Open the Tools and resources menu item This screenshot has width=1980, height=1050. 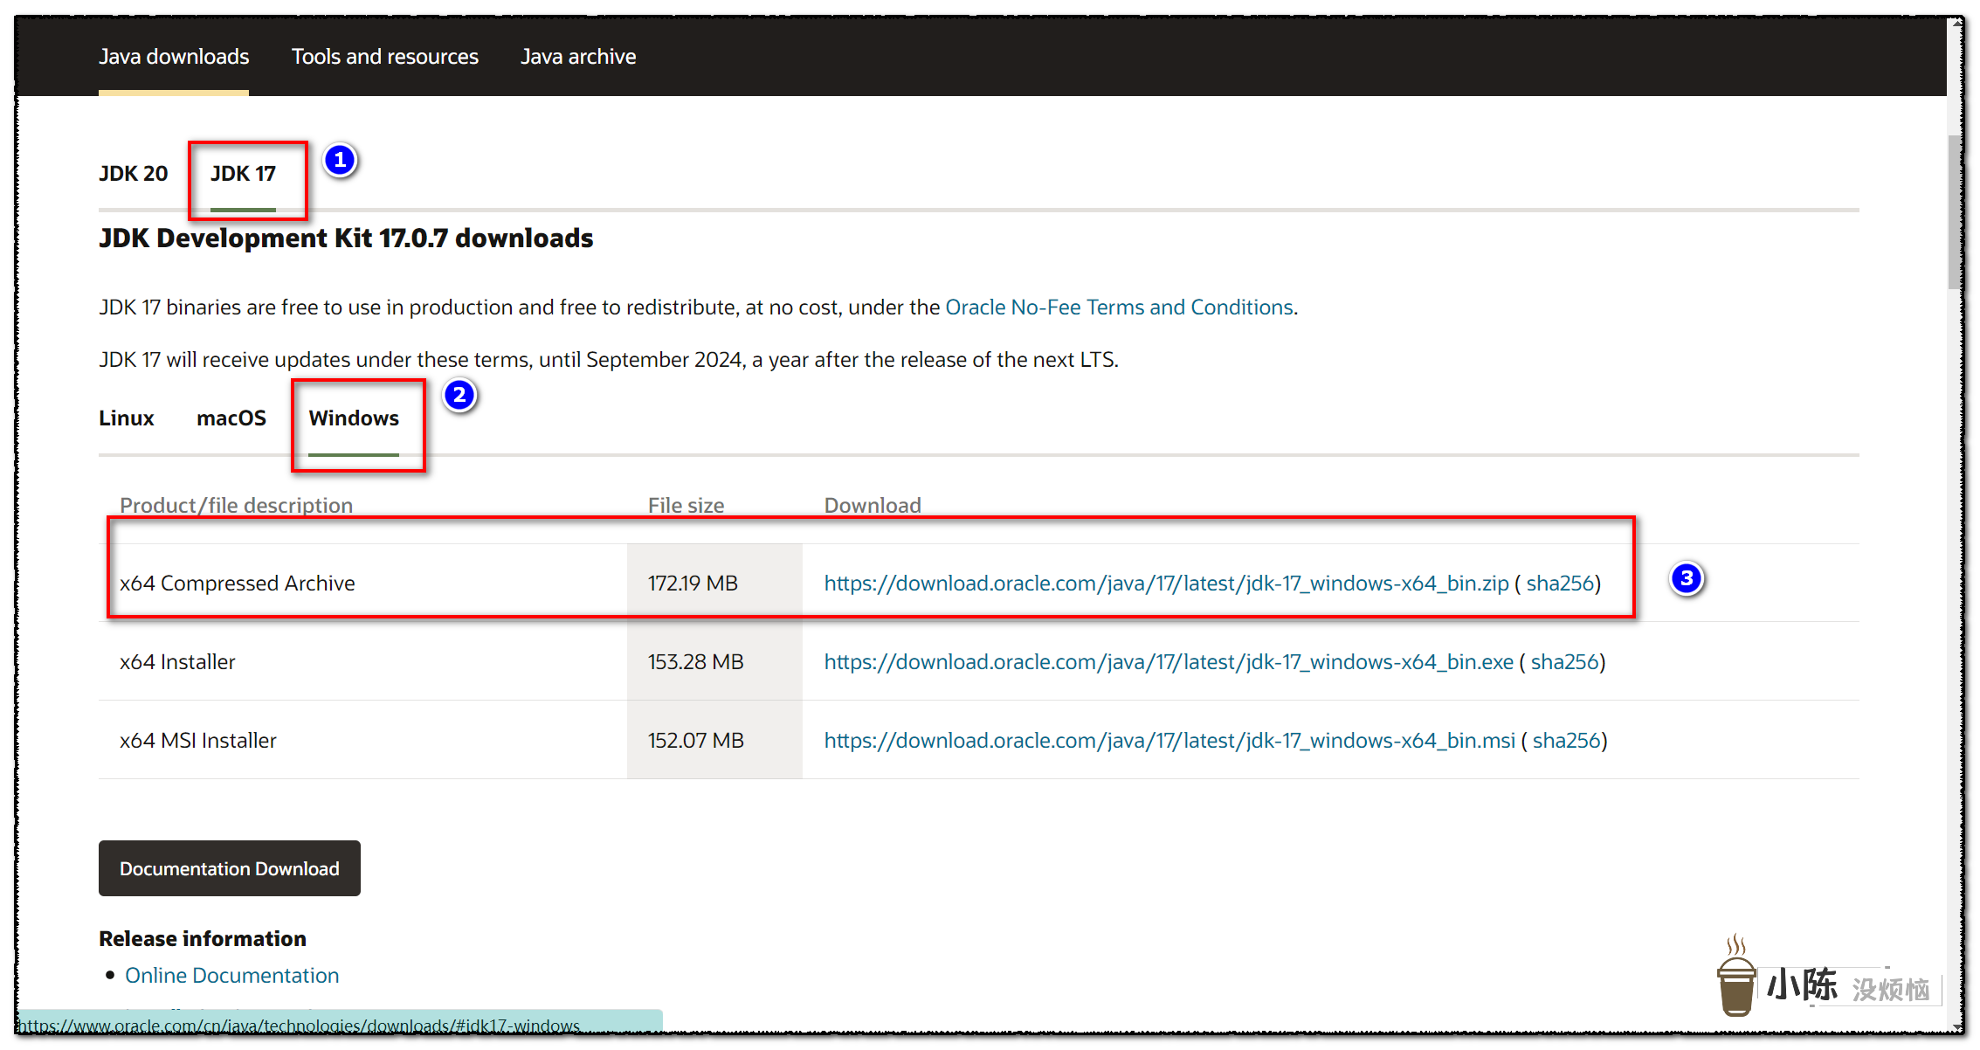[384, 57]
